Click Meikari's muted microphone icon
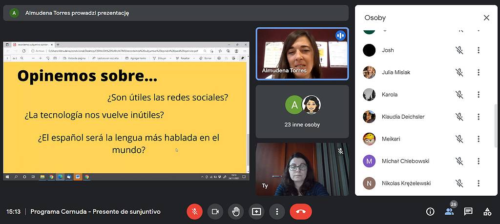Screen dimensions: 500x224 (x=459, y=139)
